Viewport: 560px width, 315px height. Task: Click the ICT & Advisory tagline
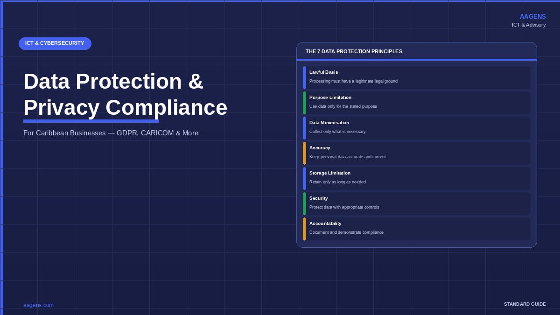point(528,25)
